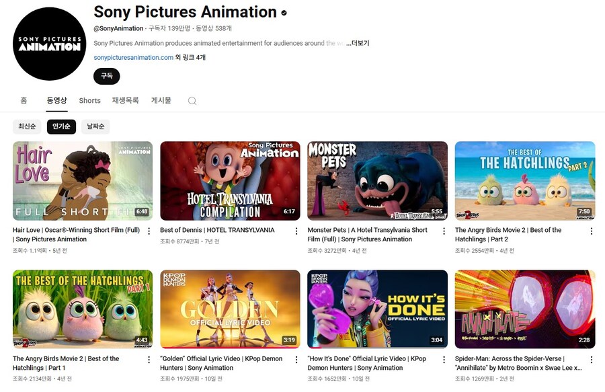Switch to the 동영상 tab
Image resolution: width=605 pixels, height=392 pixels.
click(x=56, y=101)
